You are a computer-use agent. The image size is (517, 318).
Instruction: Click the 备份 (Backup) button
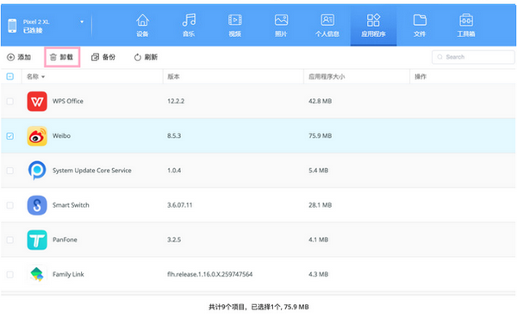click(x=103, y=57)
